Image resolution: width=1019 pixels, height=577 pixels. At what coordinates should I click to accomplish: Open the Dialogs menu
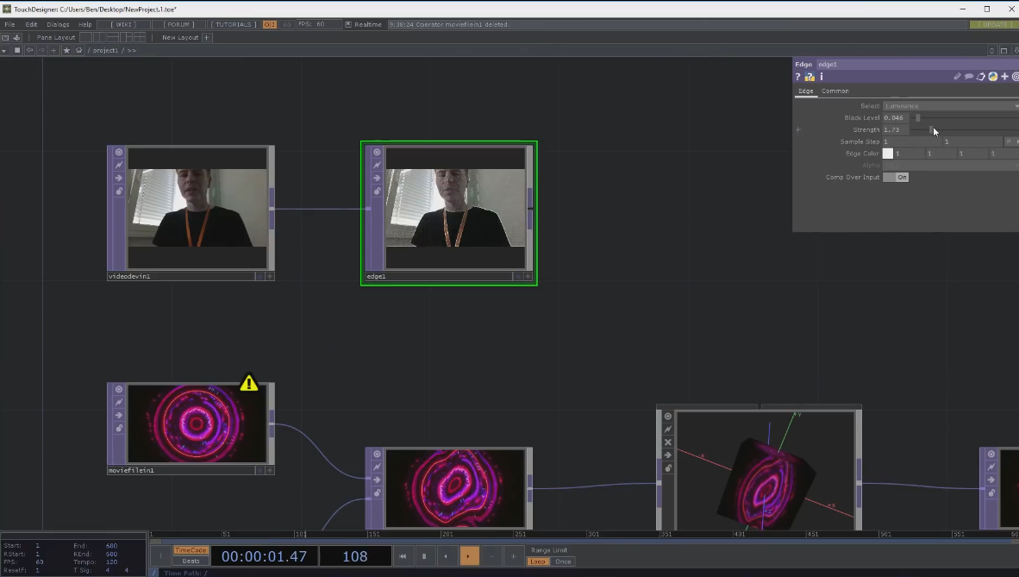pos(58,25)
